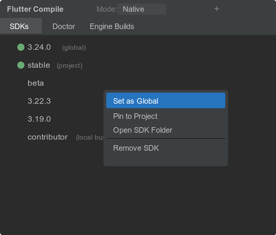Switch to the Engine Builds tab
The width and height of the screenshot is (276, 235).
111,26
